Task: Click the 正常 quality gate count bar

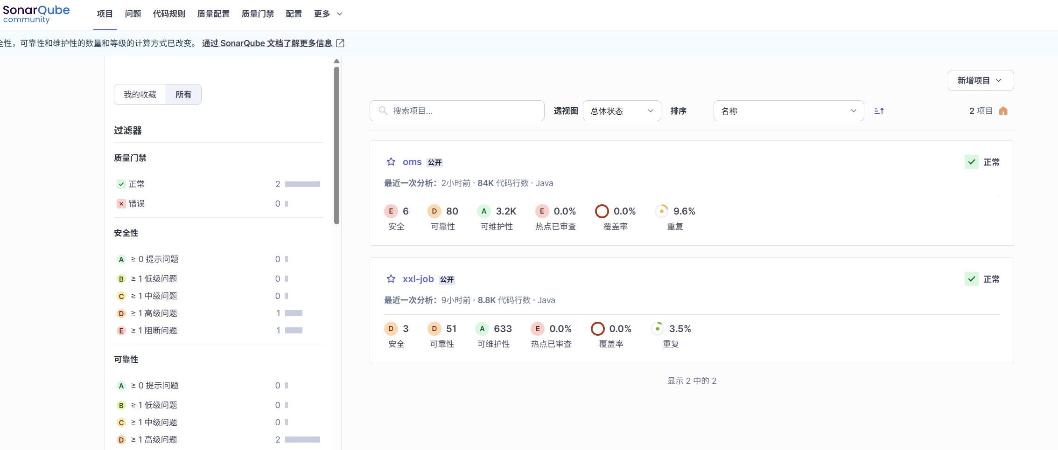Action: [302, 184]
